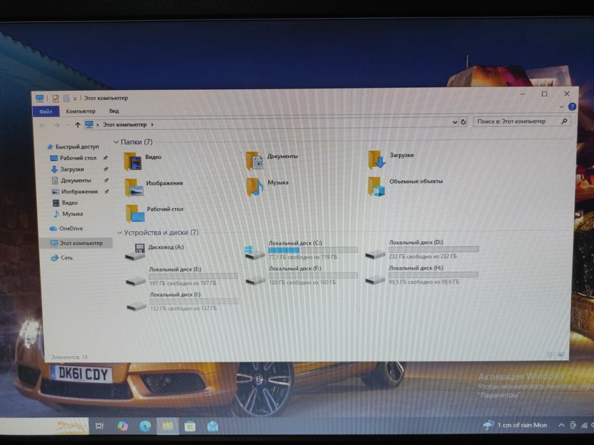Screen dimensions: 594x445
Task: Collapse the Папки (7) section
Action: (116, 142)
